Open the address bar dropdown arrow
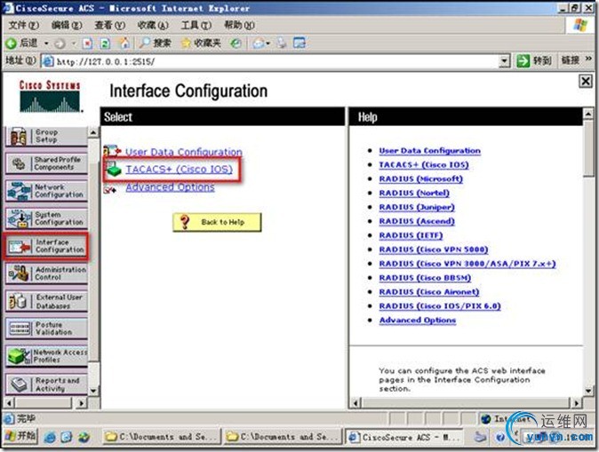 (x=505, y=61)
